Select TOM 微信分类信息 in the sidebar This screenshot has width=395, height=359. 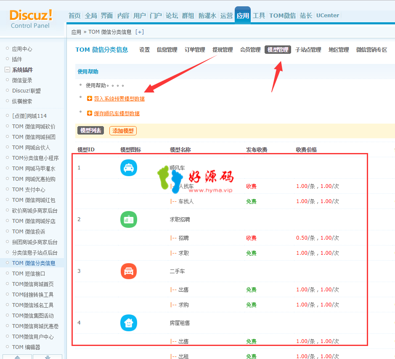point(34,263)
